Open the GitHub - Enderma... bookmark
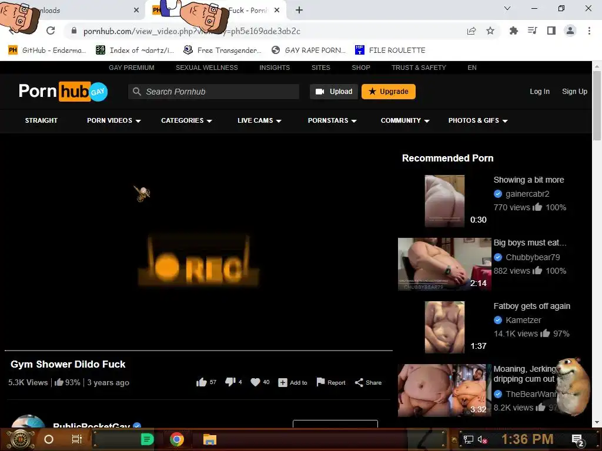 click(47, 51)
